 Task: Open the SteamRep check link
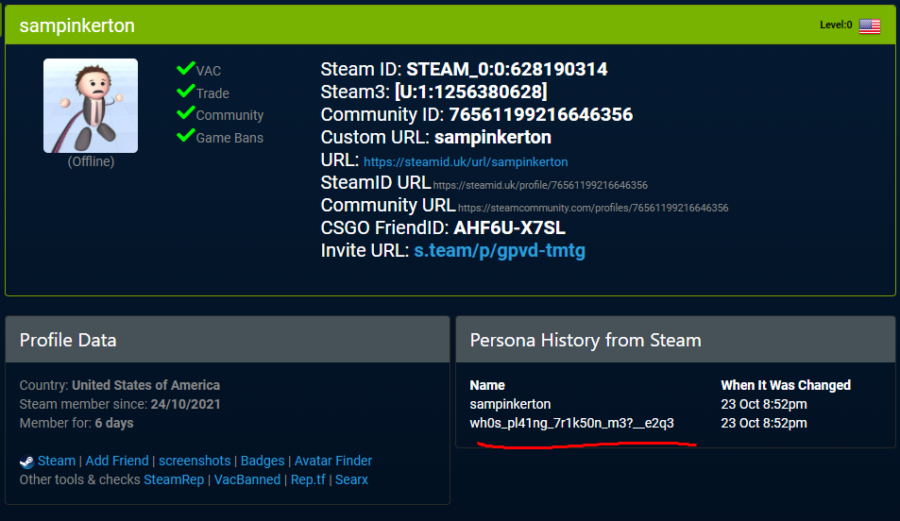[174, 479]
